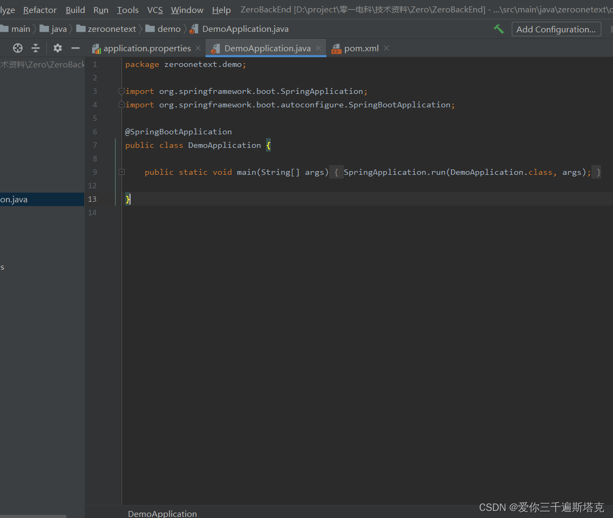Click the @SpringBootApplication annotation
This screenshot has height=518, width=613.
pos(178,132)
